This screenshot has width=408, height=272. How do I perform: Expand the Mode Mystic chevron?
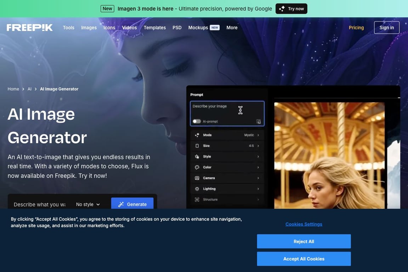pos(258,135)
